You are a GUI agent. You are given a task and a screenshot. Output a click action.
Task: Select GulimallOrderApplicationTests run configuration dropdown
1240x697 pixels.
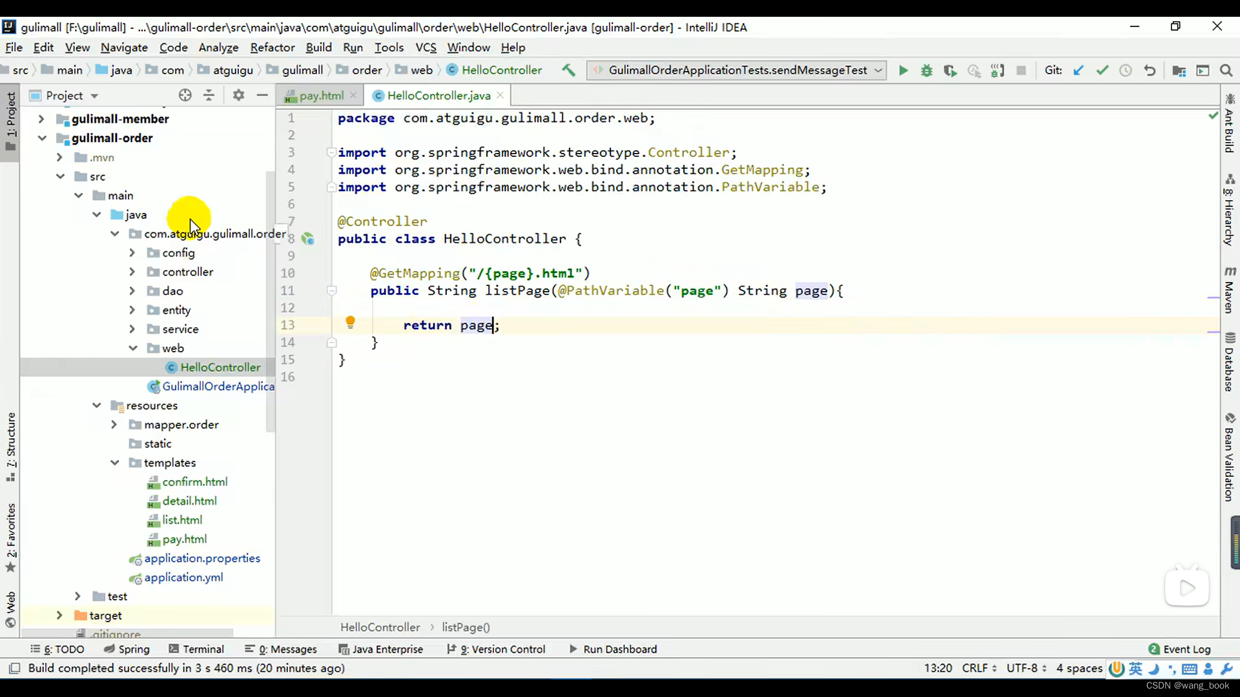(x=738, y=70)
